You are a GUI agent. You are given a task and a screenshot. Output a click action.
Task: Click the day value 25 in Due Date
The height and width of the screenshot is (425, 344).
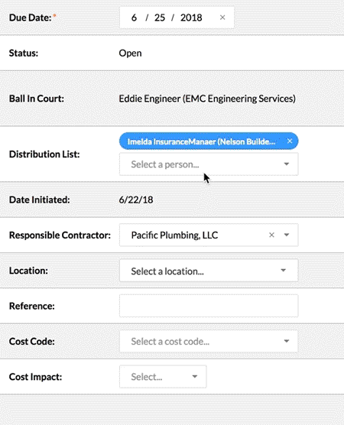(x=160, y=18)
